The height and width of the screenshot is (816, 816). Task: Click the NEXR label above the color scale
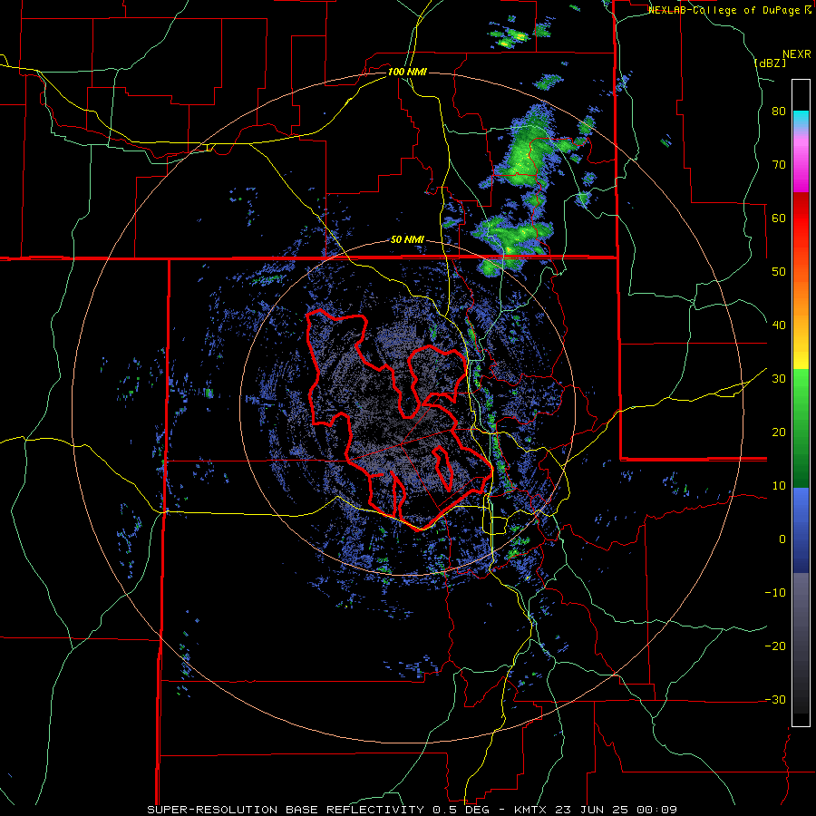[x=797, y=54]
